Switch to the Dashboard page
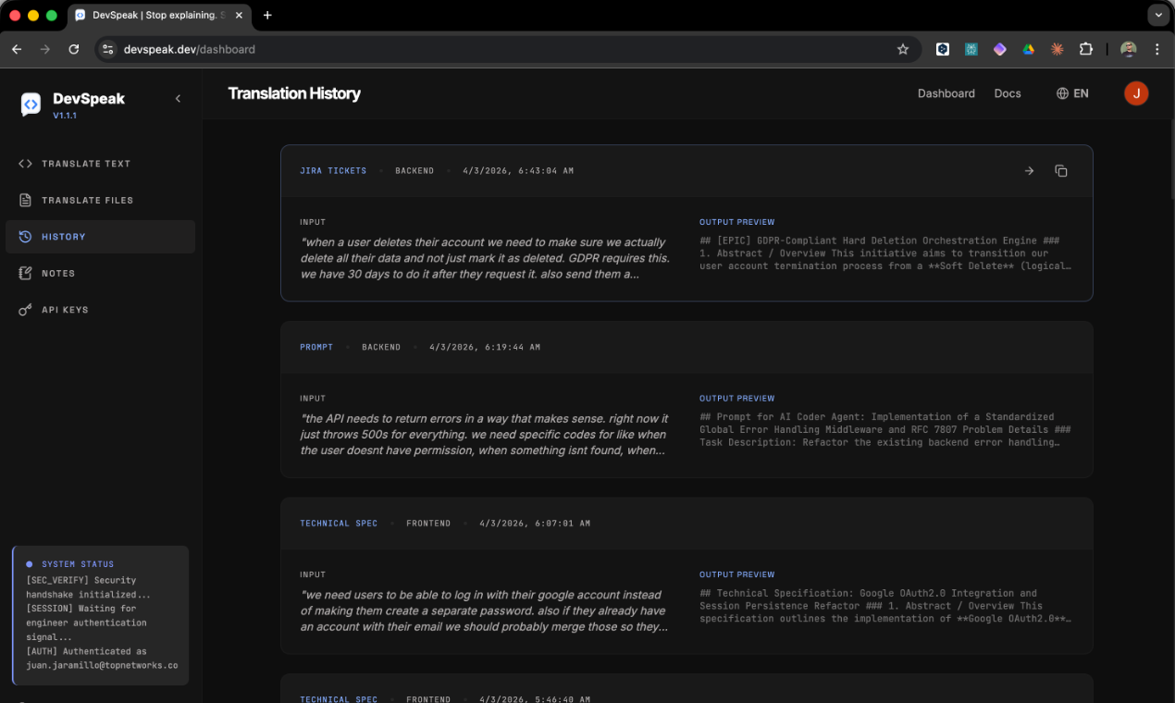The image size is (1175, 703). [x=946, y=92]
